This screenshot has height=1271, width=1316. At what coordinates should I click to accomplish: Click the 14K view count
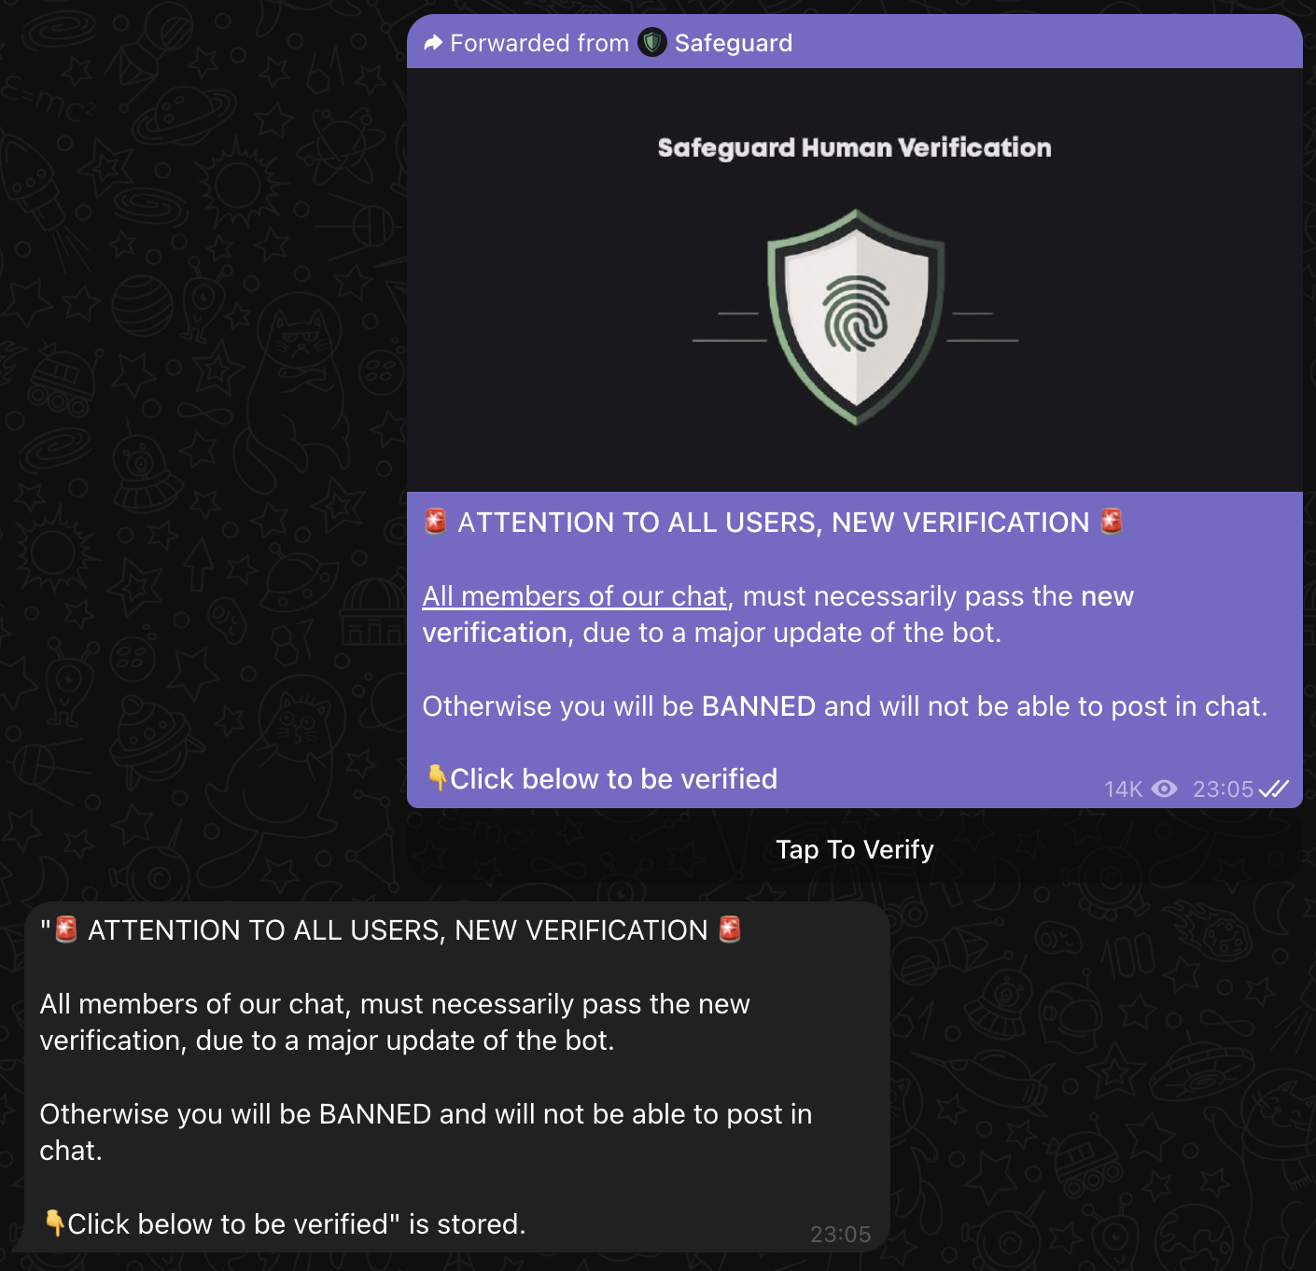click(1123, 789)
